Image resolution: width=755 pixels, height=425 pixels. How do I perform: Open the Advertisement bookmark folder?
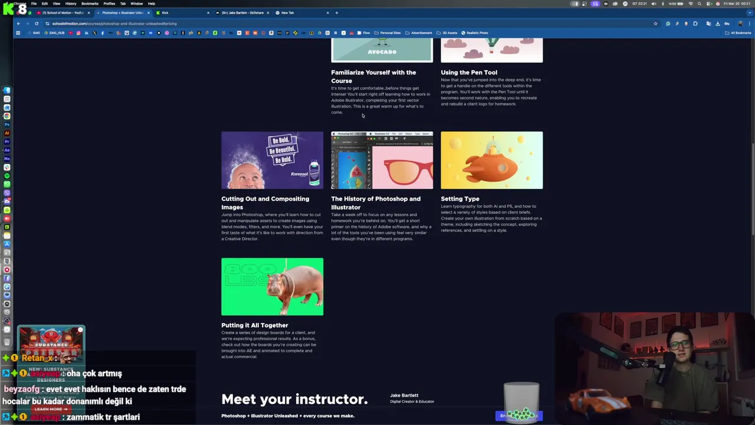(x=418, y=32)
